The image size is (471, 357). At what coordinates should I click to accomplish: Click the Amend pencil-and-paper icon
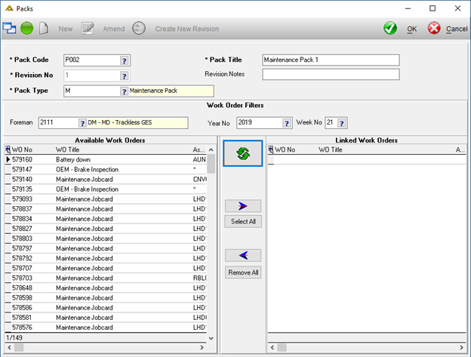(88, 29)
